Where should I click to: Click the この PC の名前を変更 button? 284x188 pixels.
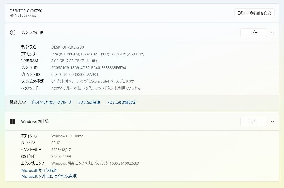pyautogui.click(x=254, y=13)
